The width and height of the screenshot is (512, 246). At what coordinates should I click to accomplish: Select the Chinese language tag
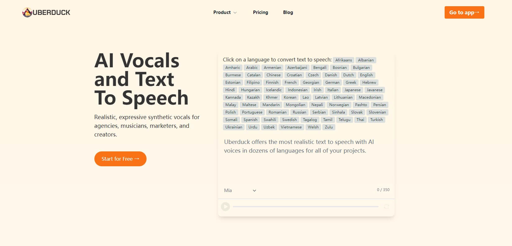click(x=274, y=75)
